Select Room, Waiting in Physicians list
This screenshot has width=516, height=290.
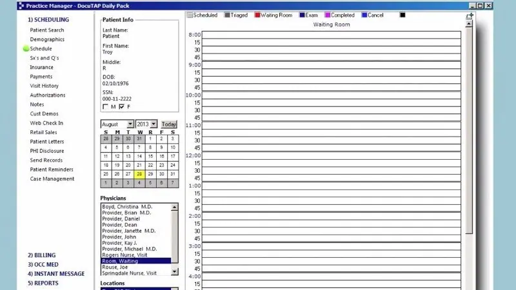pyautogui.click(x=136, y=261)
